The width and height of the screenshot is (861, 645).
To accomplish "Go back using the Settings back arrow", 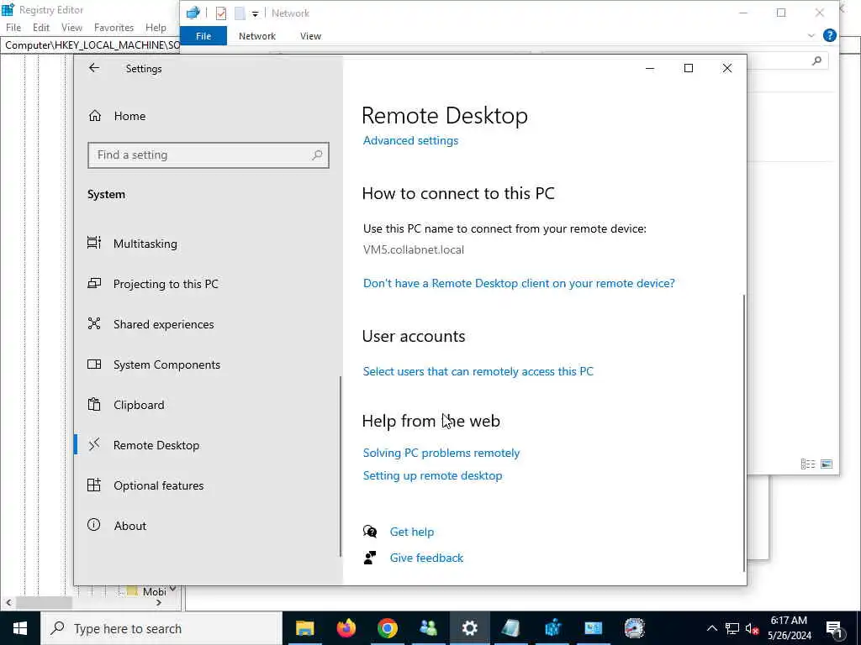I will [94, 68].
